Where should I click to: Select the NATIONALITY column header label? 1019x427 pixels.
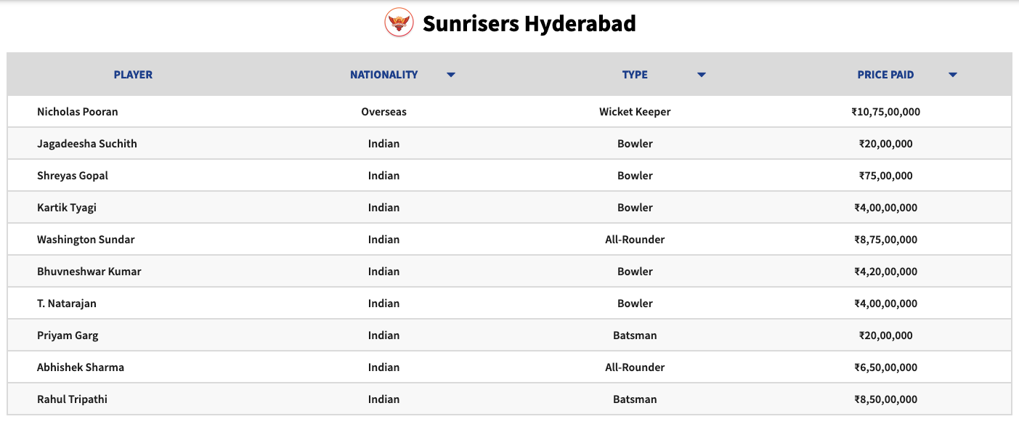click(x=384, y=75)
